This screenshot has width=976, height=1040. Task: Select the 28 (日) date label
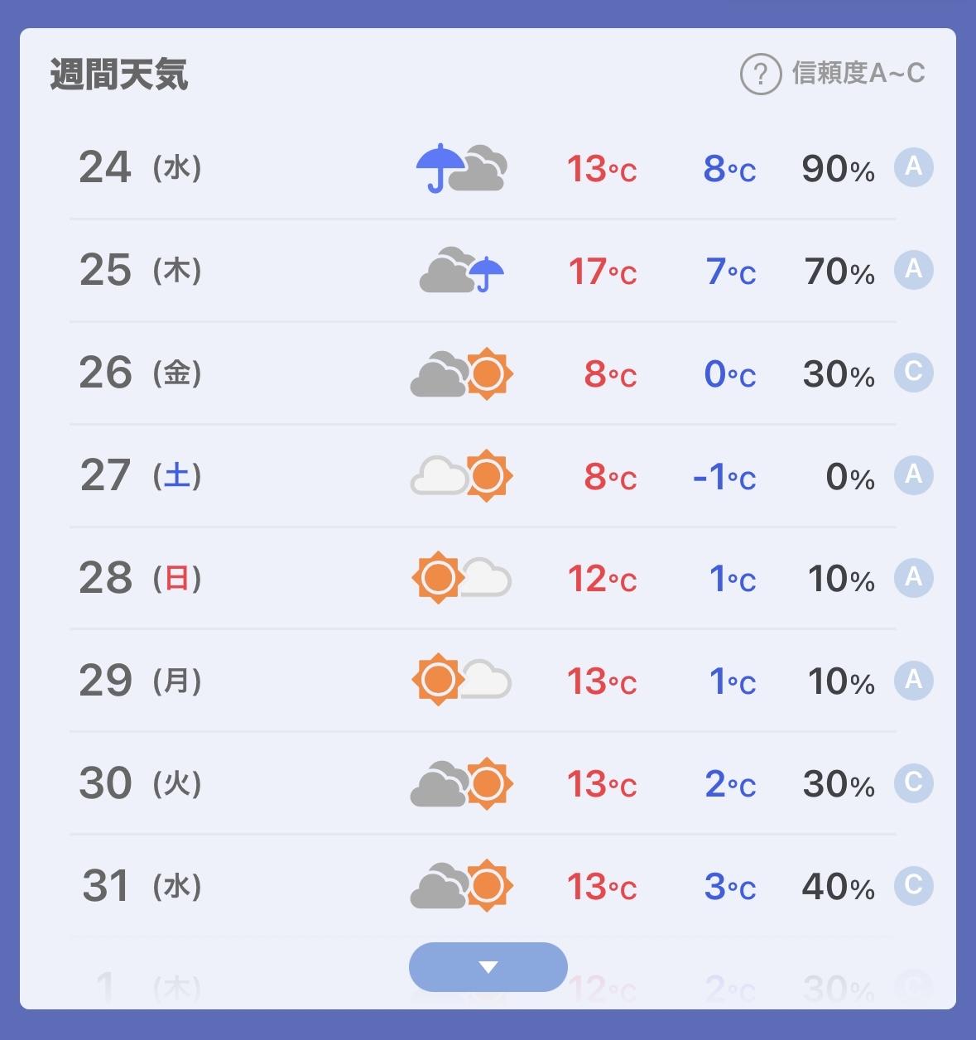(141, 578)
